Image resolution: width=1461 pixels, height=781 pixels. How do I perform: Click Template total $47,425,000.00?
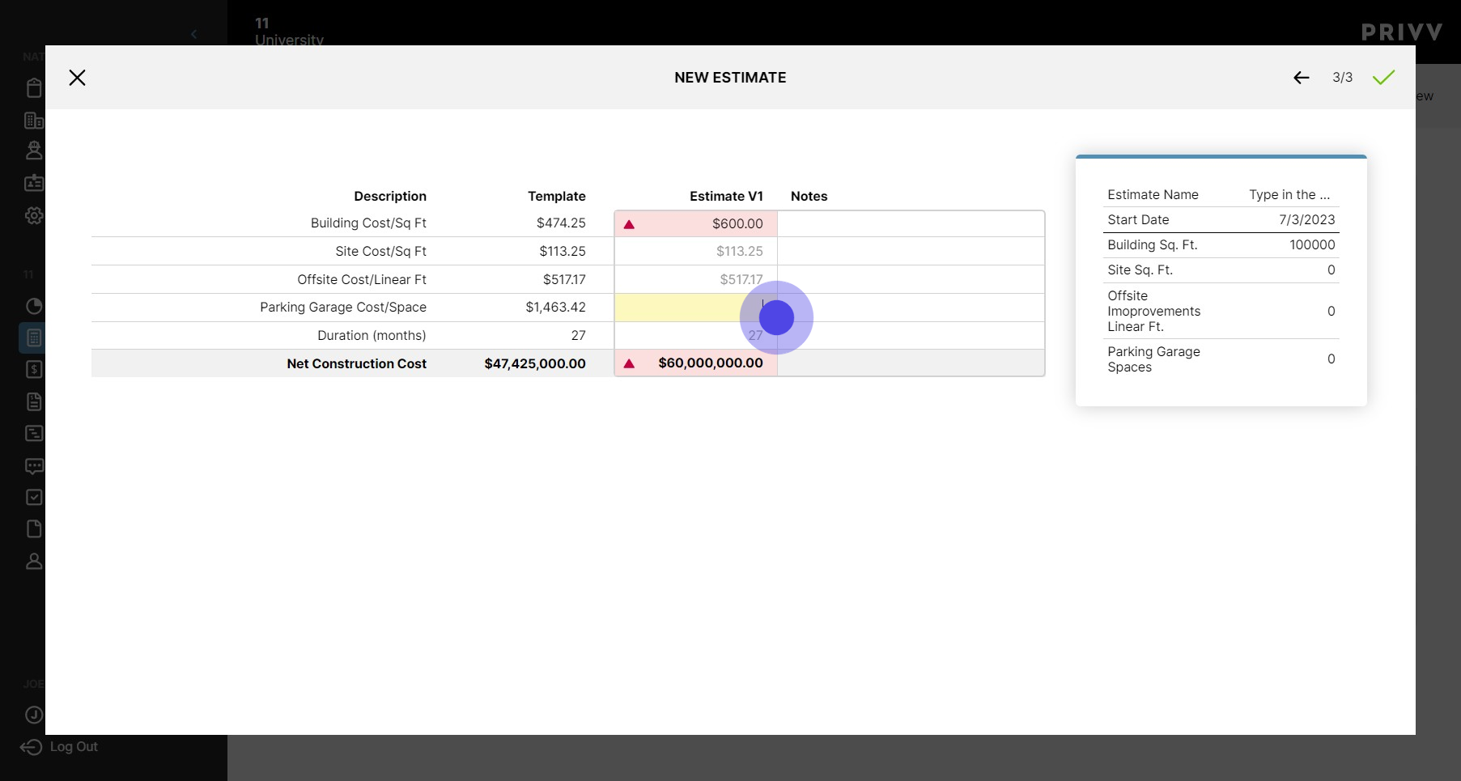[x=535, y=363]
